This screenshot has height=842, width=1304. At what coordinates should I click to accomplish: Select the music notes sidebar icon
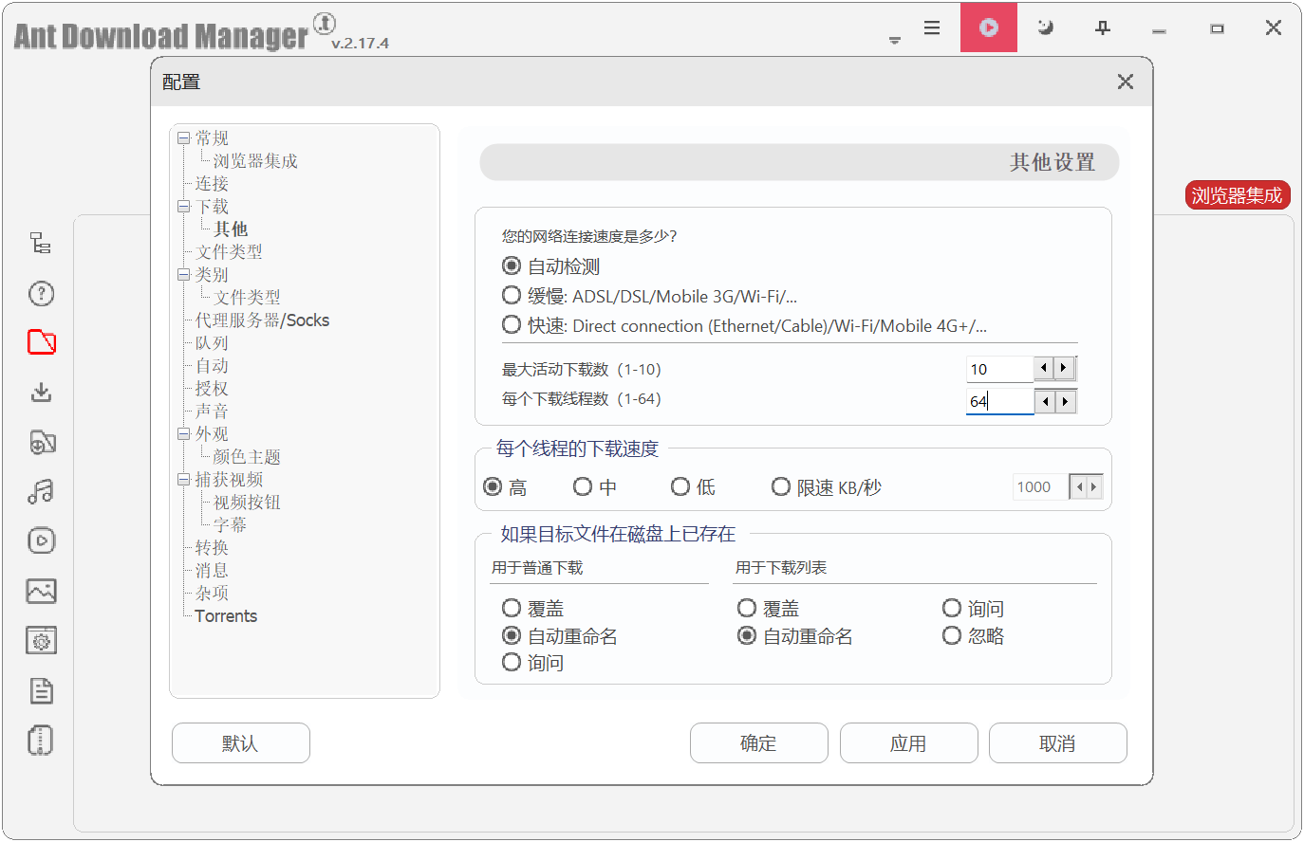click(x=41, y=491)
